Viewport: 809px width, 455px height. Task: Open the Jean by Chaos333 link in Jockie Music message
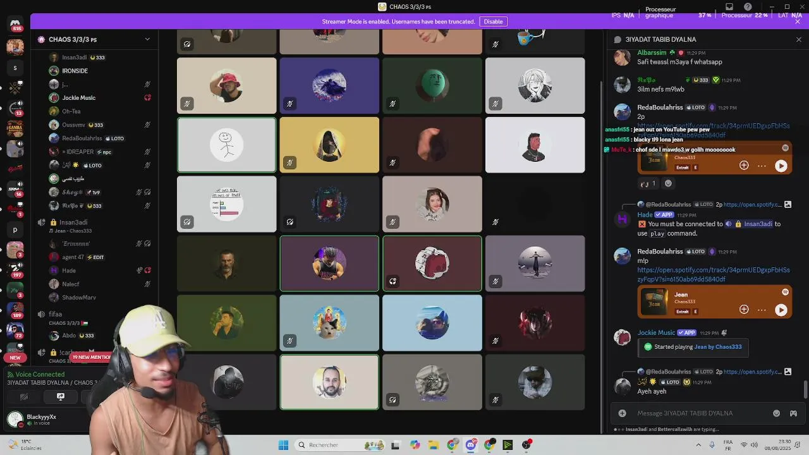point(717,347)
